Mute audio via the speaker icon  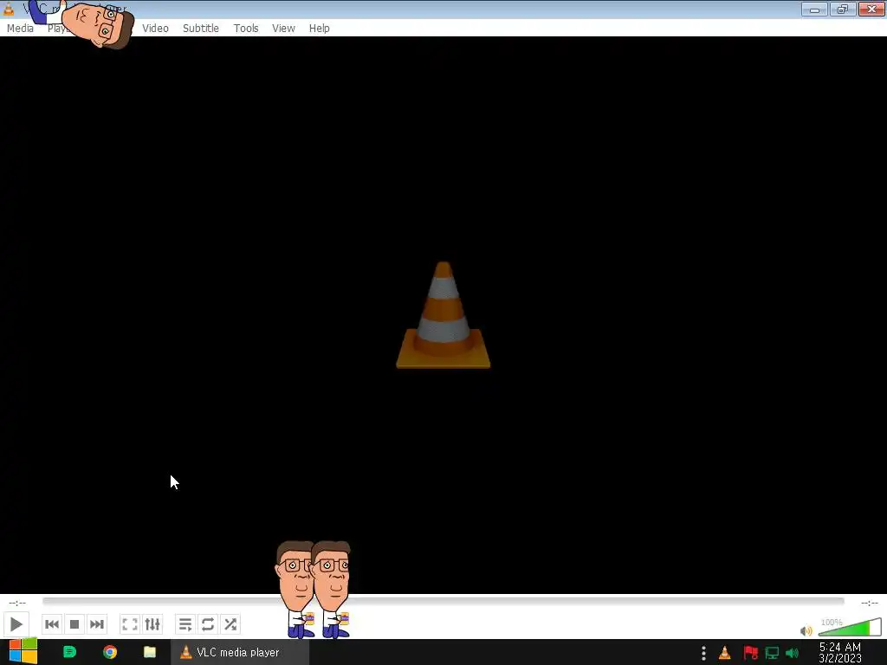[x=806, y=630]
